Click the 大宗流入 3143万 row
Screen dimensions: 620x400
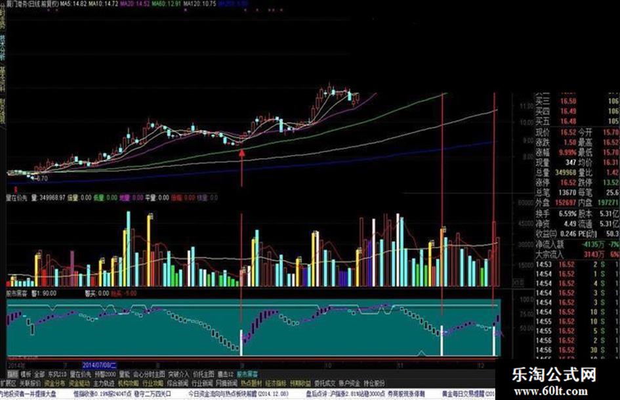(x=577, y=254)
